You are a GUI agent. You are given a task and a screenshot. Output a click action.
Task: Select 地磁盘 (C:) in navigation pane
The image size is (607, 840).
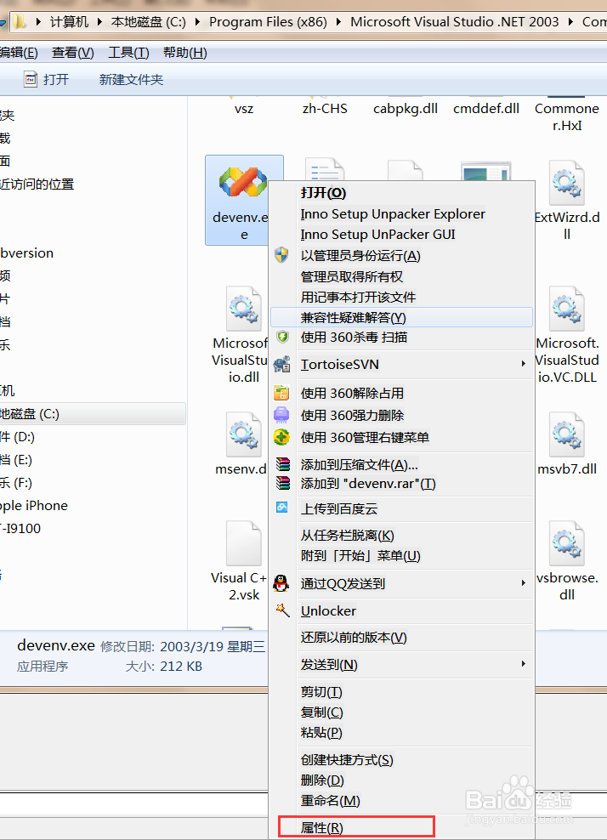pos(93,413)
